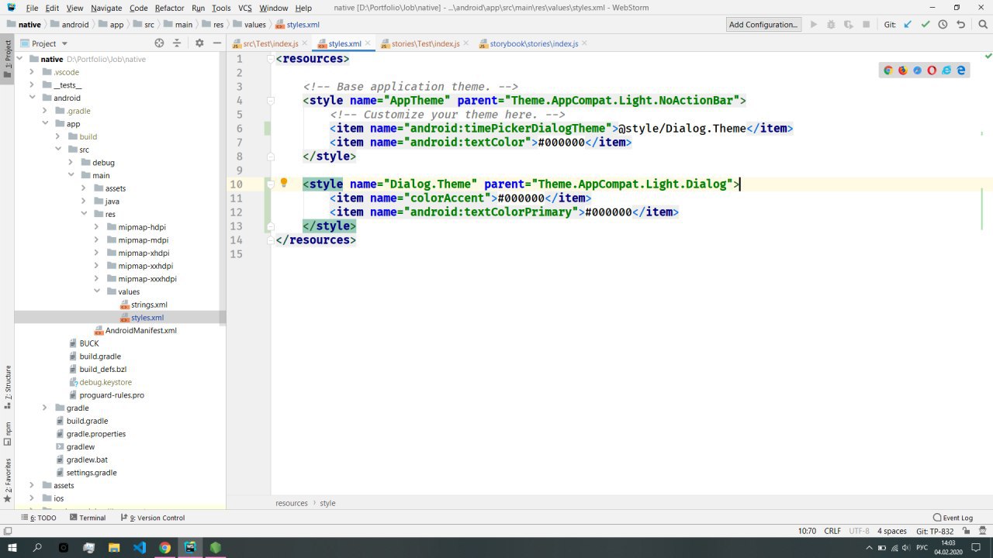
Task: Click the Git revert arrow icon
Action: click(x=961, y=25)
